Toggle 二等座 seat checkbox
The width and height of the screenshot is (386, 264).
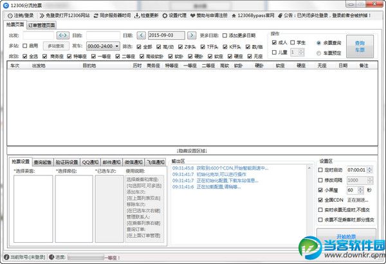pos(118,57)
